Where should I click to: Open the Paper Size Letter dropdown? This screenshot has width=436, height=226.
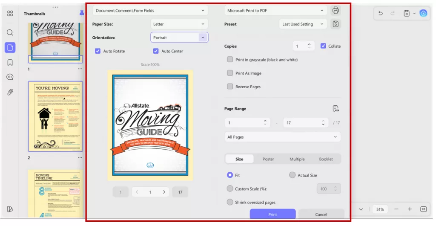(x=179, y=24)
